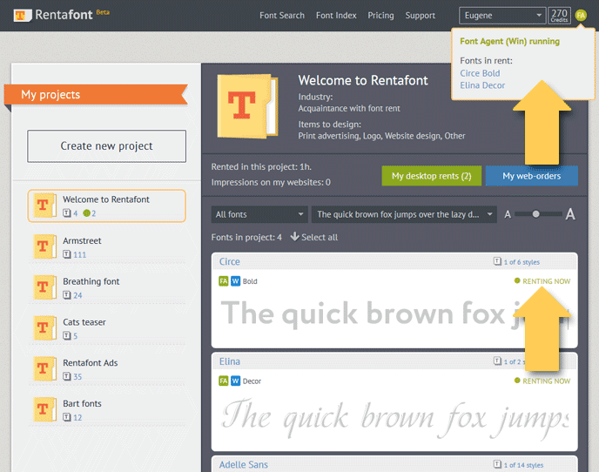Screen dimensions: 599x472
Task: Click the font count icon under Armstreet
Action: (x=67, y=254)
